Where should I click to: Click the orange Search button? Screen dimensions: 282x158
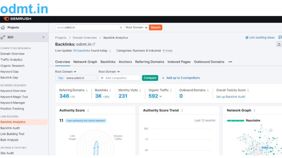coord(156,27)
